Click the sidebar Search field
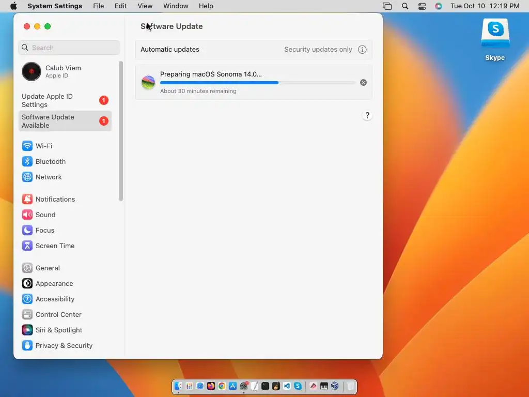Viewport: 529px width, 397px height. 69,48
